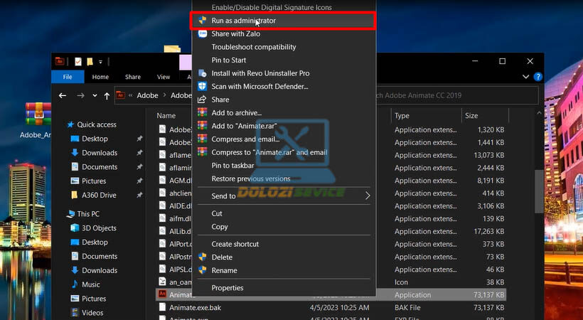Switch to the Home ribbon tab
Viewport: 583px width, 320px height.
tap(100, 77)
